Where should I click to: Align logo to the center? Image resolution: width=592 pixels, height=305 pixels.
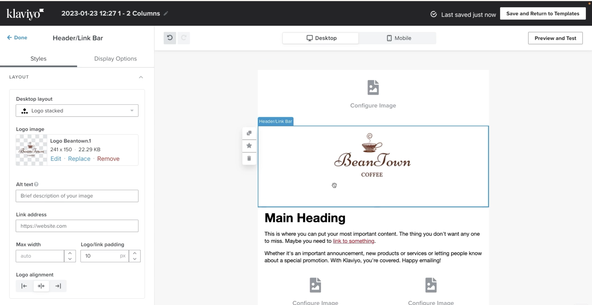41,286
